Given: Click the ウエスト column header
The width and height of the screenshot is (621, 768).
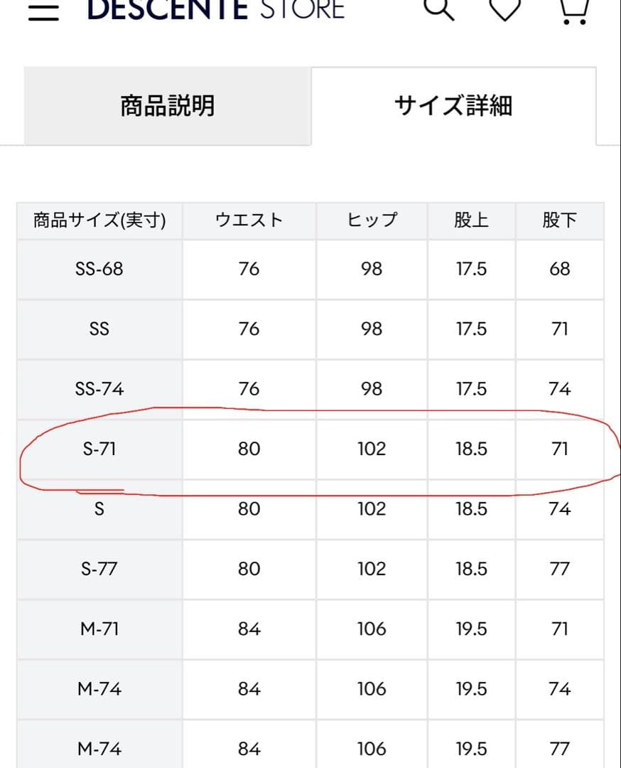Looking at the screenshot, I should tap(249, 220).
